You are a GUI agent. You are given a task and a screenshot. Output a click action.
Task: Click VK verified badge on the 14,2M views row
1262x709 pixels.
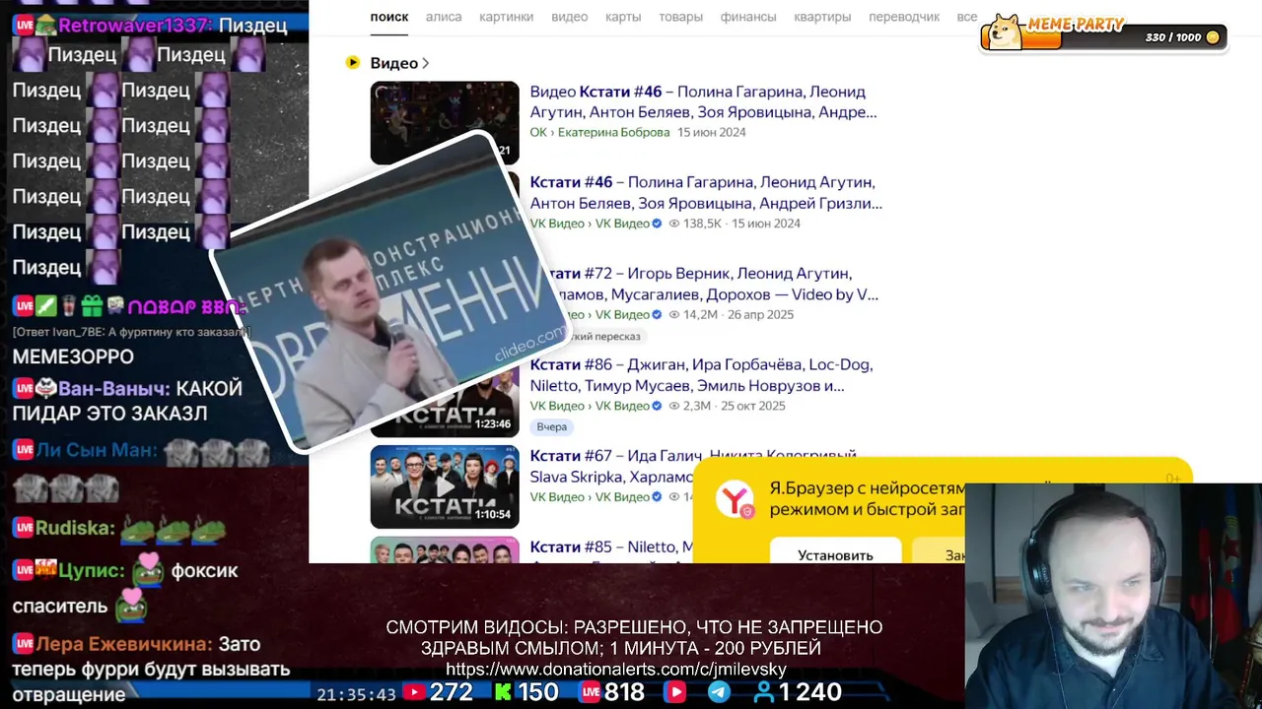pyautogui.click(x=657, y=315)
